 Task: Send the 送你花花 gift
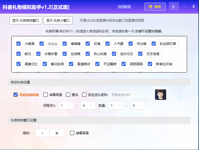point(127,54)
